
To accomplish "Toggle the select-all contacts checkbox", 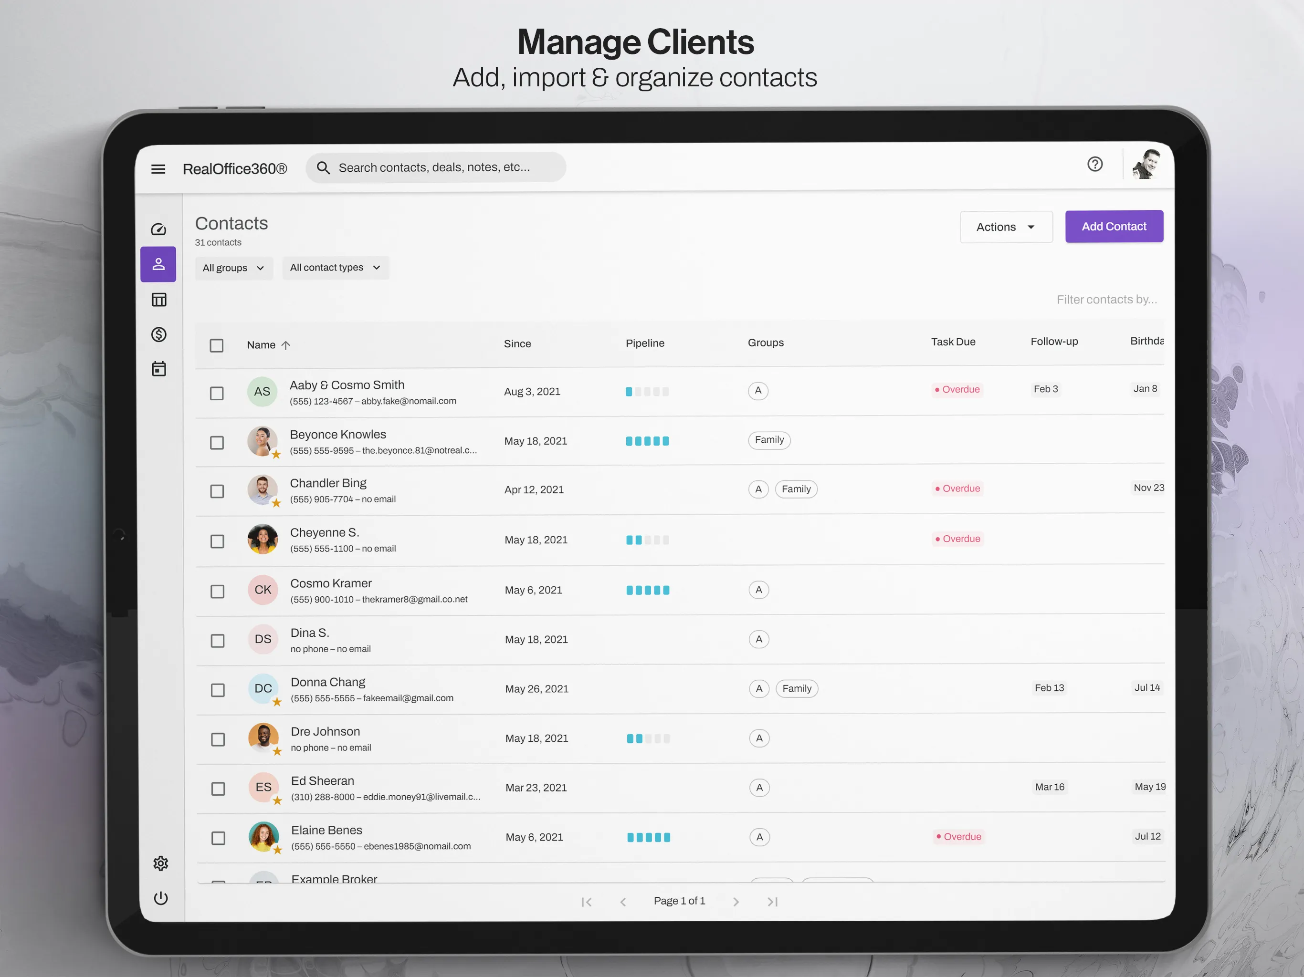I will coord(216,345).
